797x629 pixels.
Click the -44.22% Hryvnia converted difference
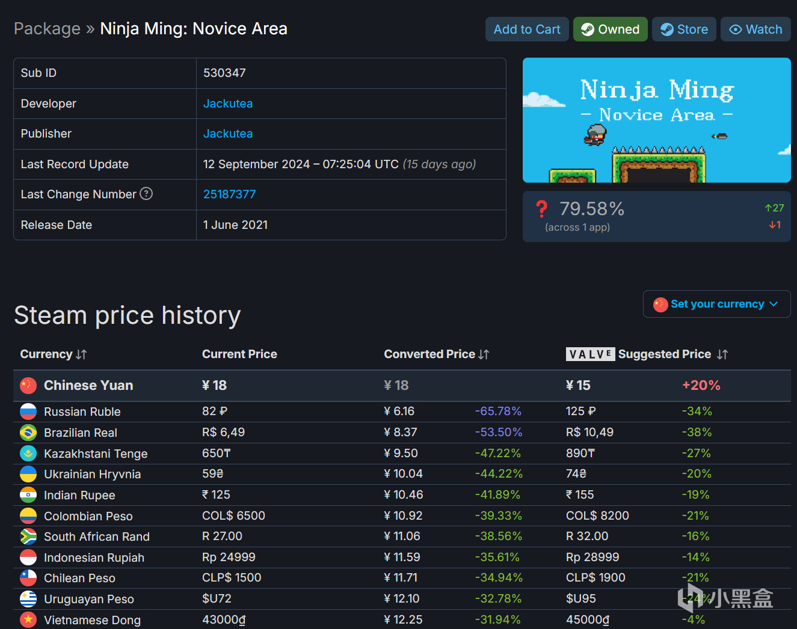point(499,473)
